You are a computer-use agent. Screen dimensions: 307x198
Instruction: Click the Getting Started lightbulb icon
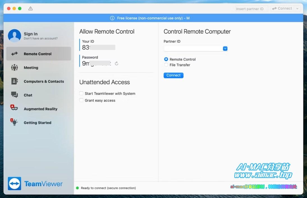coord(14,122)
